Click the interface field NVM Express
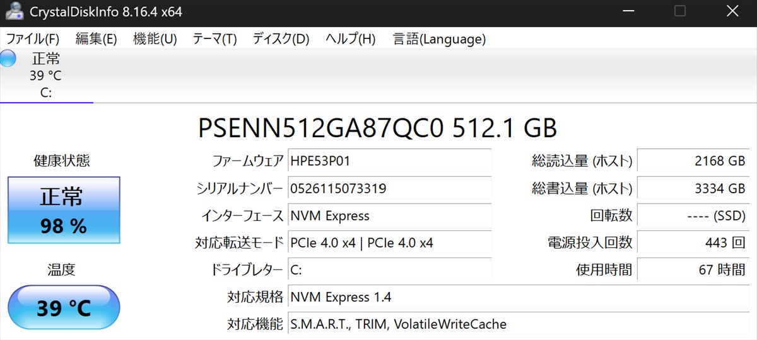This screenshot has height=340, width=757. [x=390, y=215]
